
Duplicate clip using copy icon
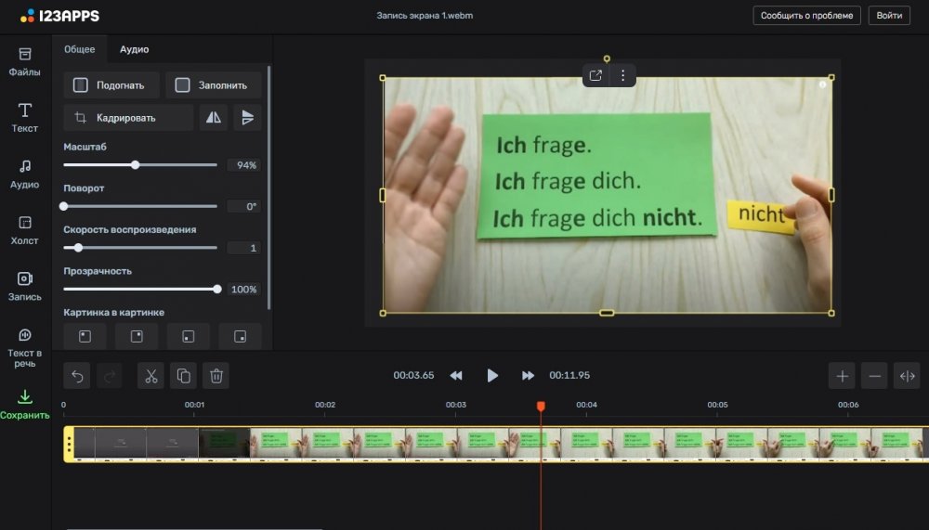[x=183, y=376]
